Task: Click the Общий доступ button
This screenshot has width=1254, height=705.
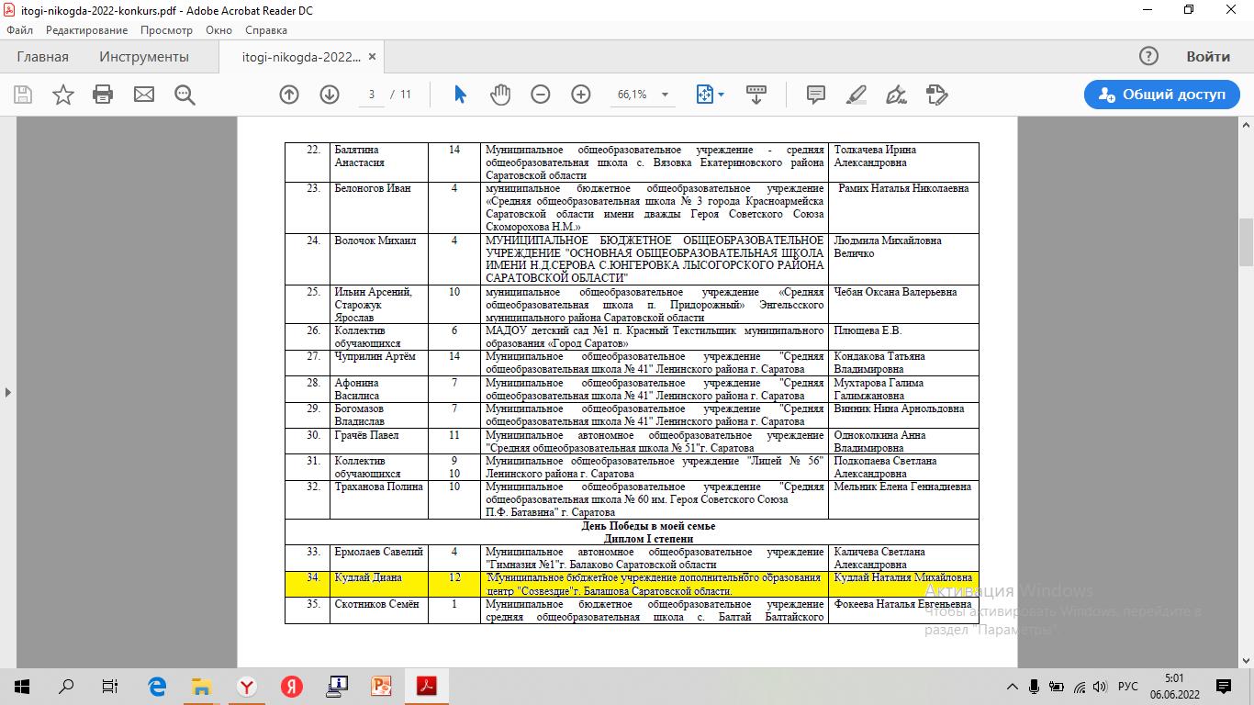Action: pyautogui.click(x=1161, y=95)
